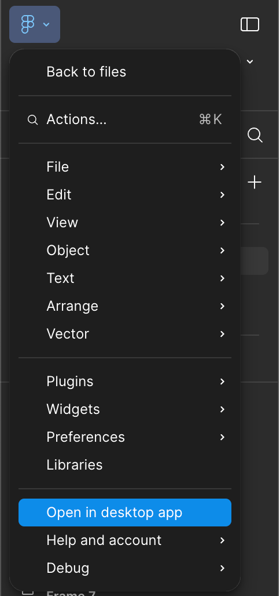Expand the chevron below the sidebar icon
Viewport: 280px width, 596px height.
pyautogui.click(x=250, y=61)
